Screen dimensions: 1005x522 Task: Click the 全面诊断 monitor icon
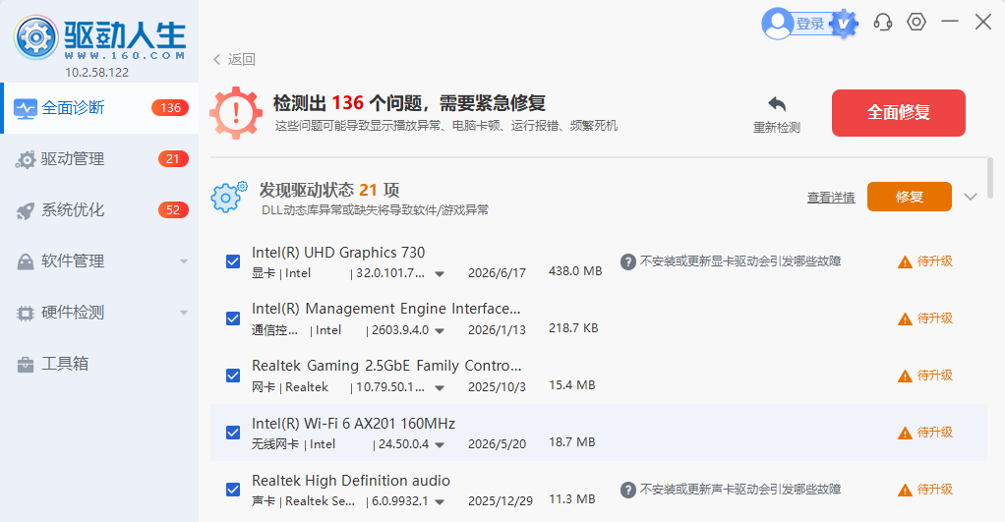click(x=25, y=108)
